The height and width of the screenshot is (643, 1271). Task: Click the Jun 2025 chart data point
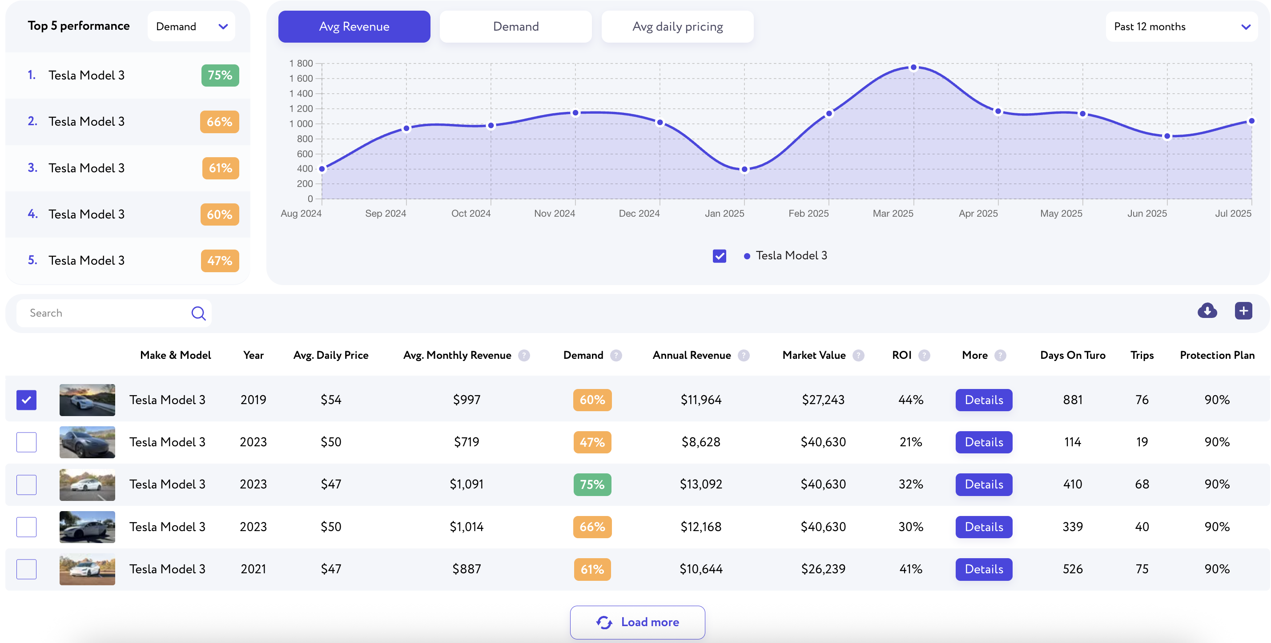(x=1167, y=136)
